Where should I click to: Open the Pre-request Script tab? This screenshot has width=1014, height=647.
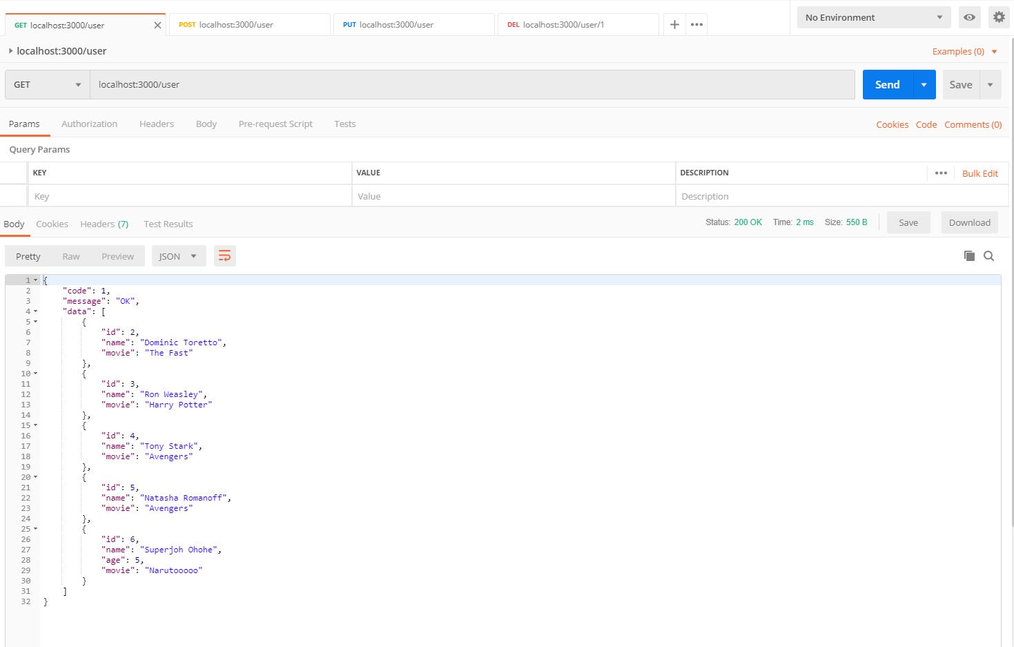275,124
